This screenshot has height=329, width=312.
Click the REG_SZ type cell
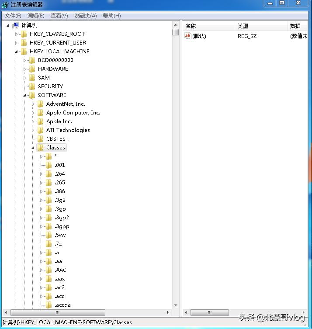click(247, 36)
